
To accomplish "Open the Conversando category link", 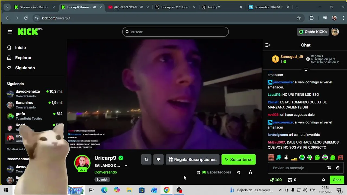I will coord(105,172).
